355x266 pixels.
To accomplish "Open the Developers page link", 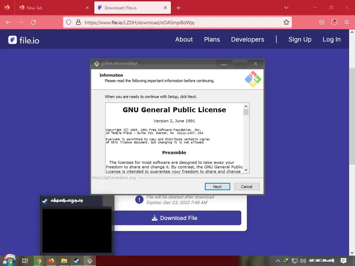I will (248, 39).
